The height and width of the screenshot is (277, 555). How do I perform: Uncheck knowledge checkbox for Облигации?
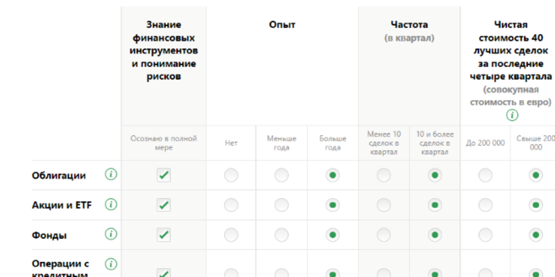click(164, 175)
